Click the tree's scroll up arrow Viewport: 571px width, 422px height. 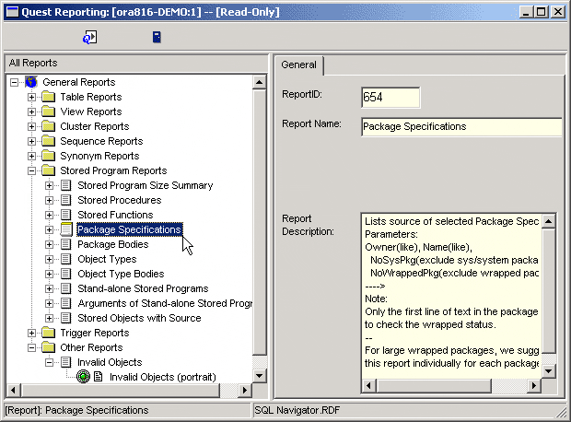click(x=260, y=82)
